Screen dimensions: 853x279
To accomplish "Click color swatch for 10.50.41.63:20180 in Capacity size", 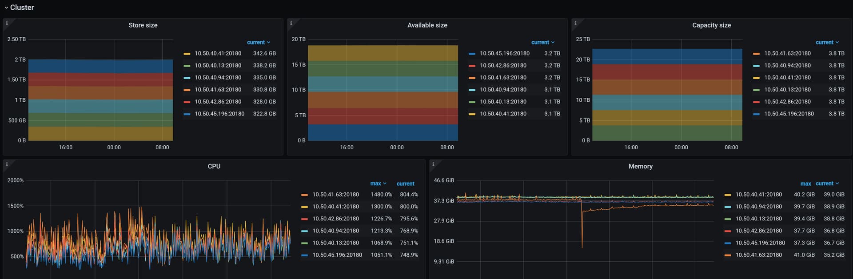I will [756, 54].
